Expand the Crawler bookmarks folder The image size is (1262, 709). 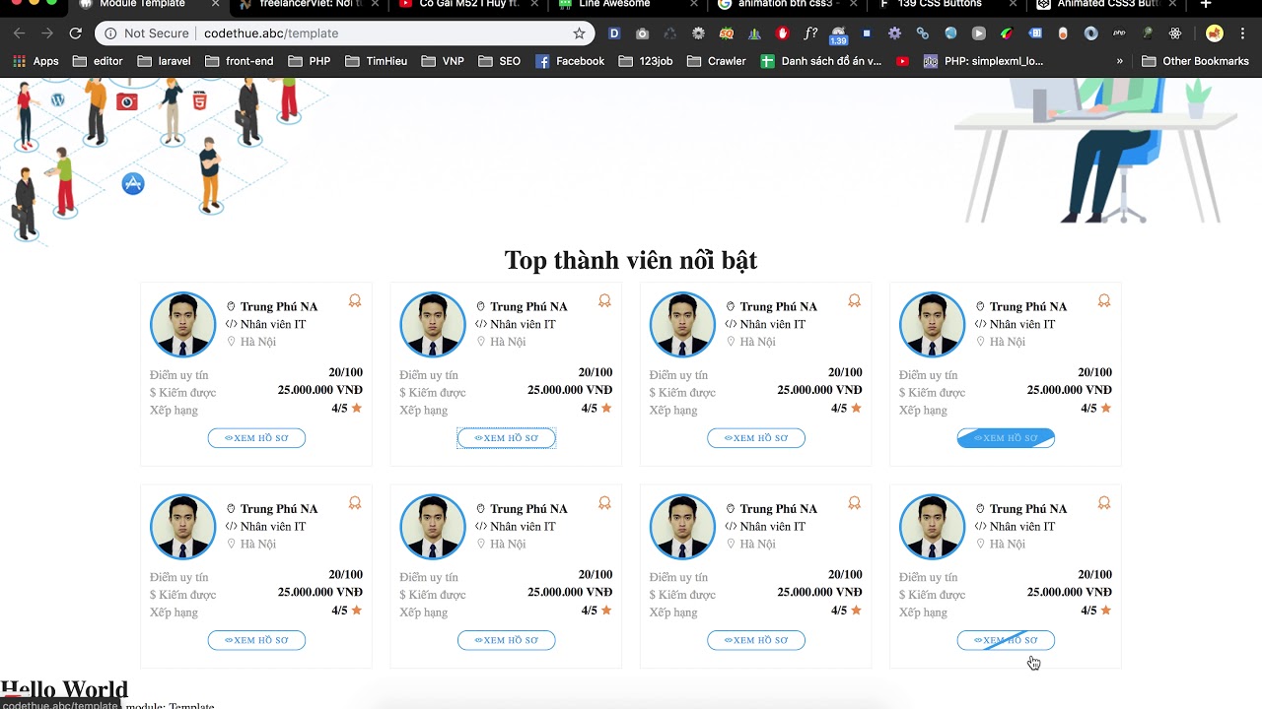tap(717, 61)
